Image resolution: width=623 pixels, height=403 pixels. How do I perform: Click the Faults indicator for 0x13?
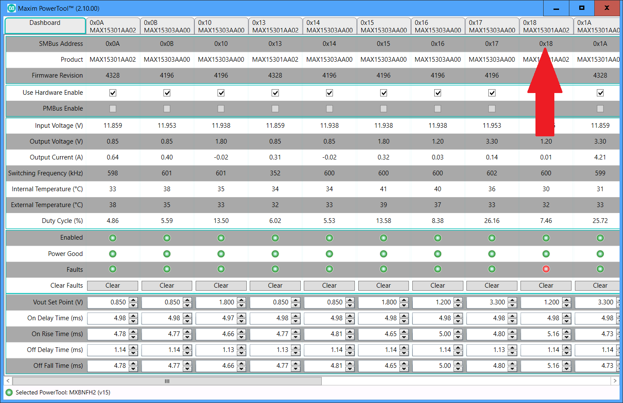[275, 269]
